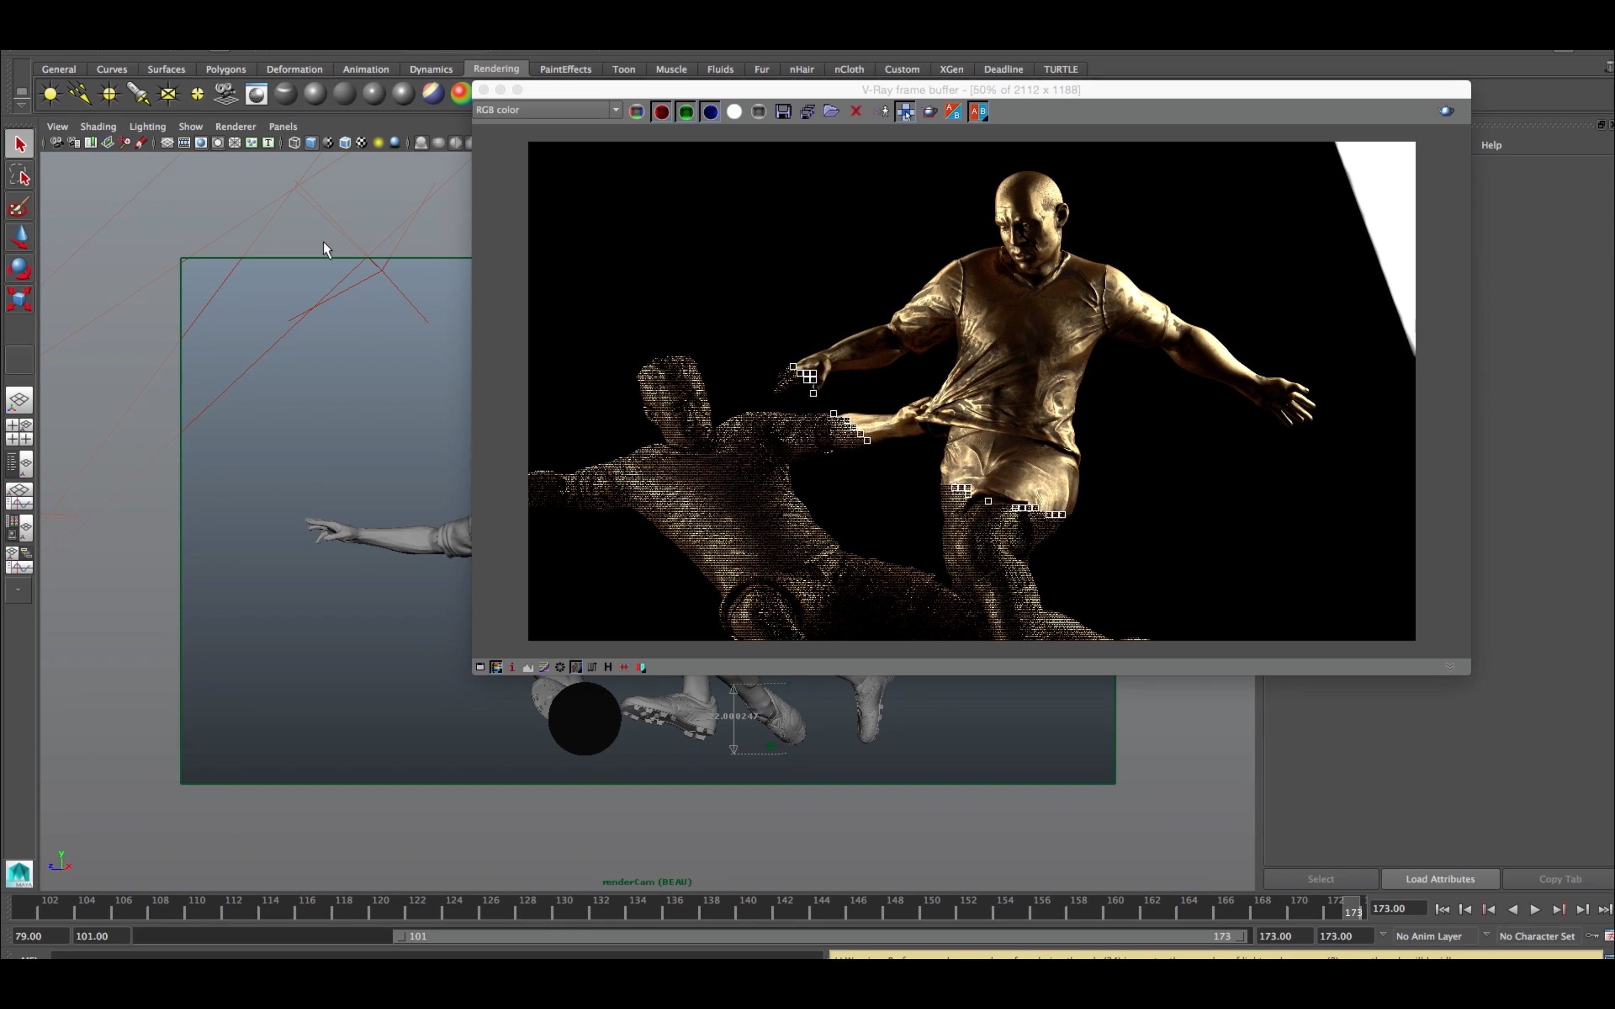Activate the Scale tool cube icon
Screen dimensions: 1615x1009
click(19, 299)
